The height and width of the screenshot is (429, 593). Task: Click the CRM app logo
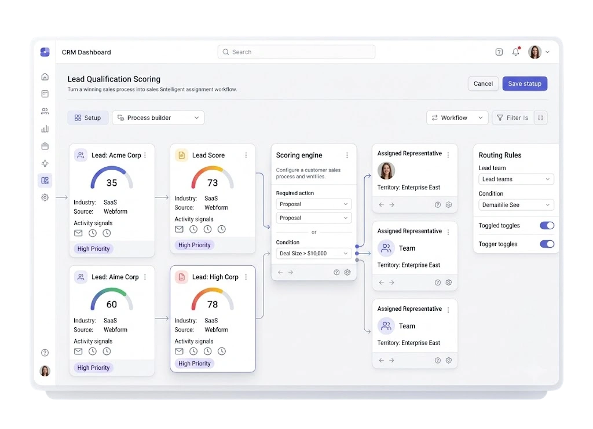45,52
